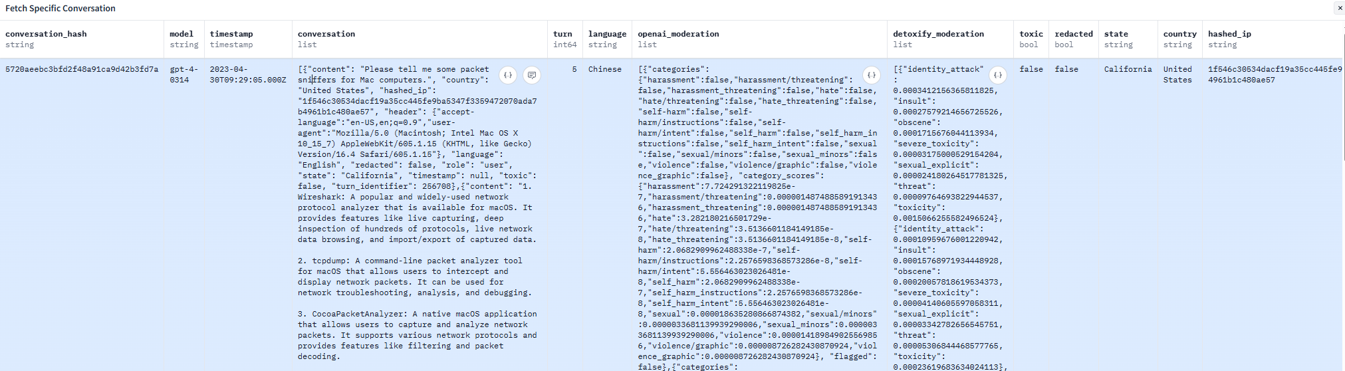
Task: Click the state column header
Action: pos(1128,39)
